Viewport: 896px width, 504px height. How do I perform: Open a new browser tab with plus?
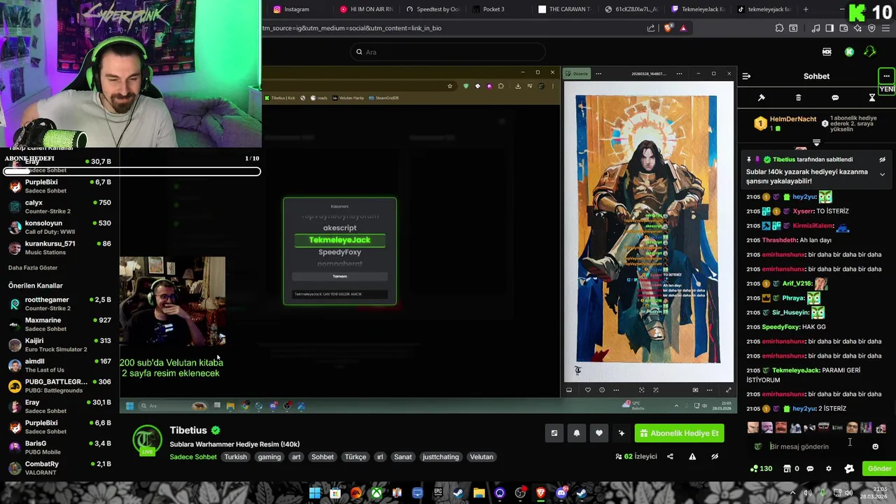point(806,9)
